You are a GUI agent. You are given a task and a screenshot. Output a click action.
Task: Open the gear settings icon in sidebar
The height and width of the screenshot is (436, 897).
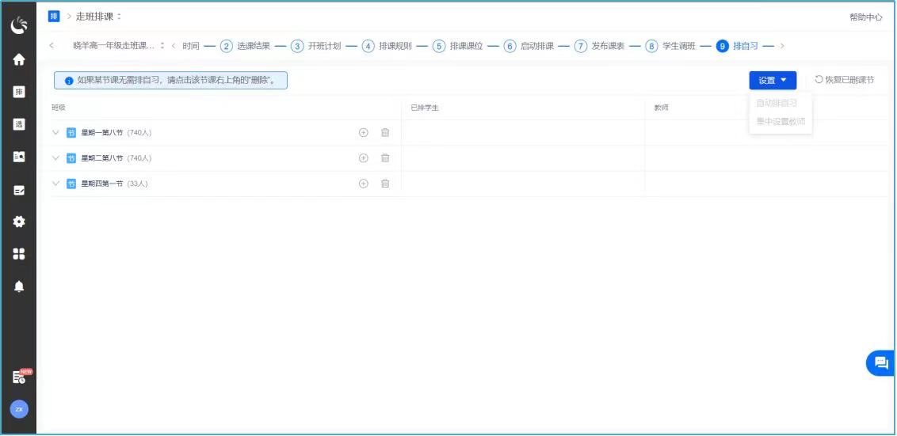pos(19,222)
